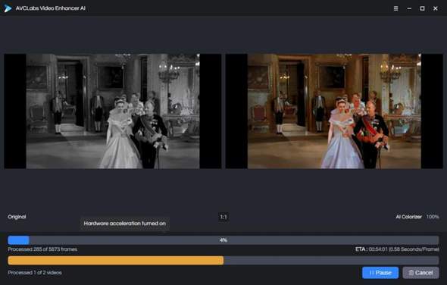This screenshot has height=285, width=447.
Task: Select the colorized preview pane
Action: pos(334,111)
